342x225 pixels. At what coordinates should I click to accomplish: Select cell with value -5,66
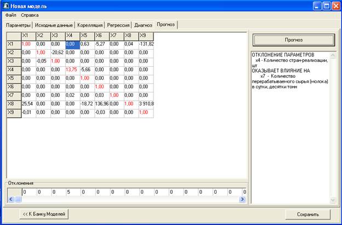(87, 71)
